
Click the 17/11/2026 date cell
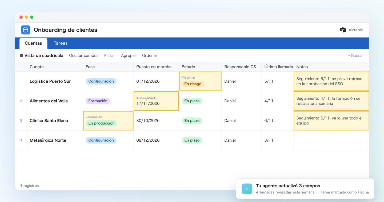pyautogui.click(x=156, y=101)
